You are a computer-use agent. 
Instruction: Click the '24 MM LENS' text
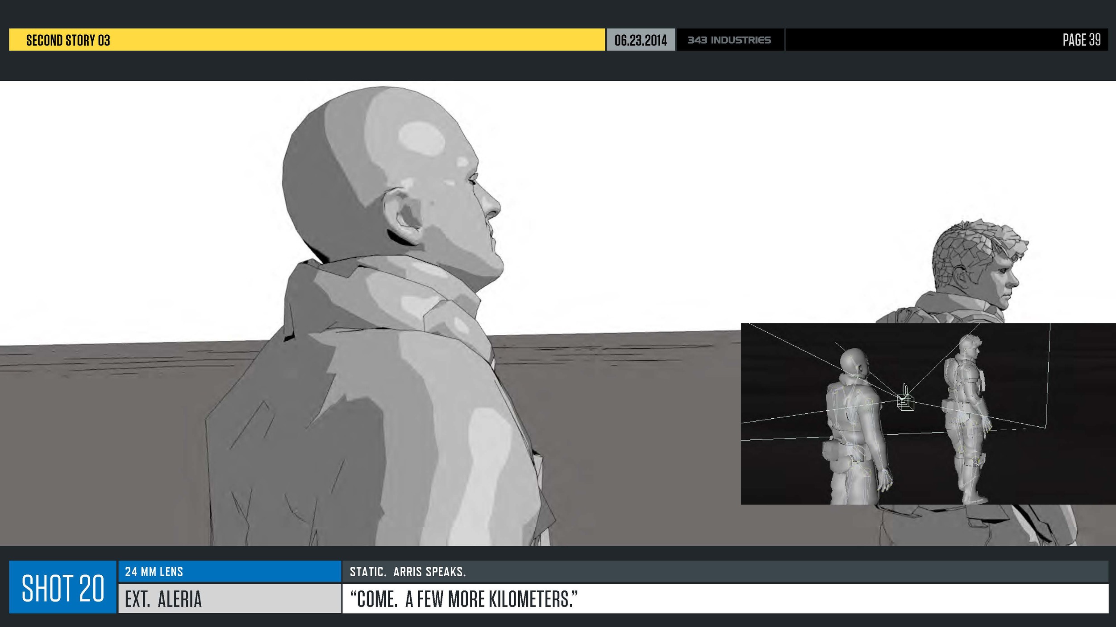154,572
